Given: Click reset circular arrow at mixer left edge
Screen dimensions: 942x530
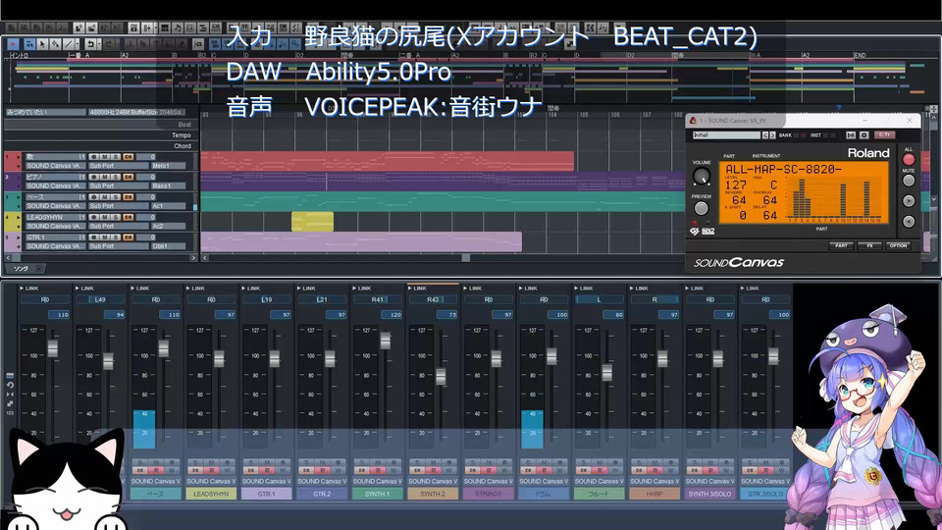Looking at the screenshot, I should [x=10, y=385].
